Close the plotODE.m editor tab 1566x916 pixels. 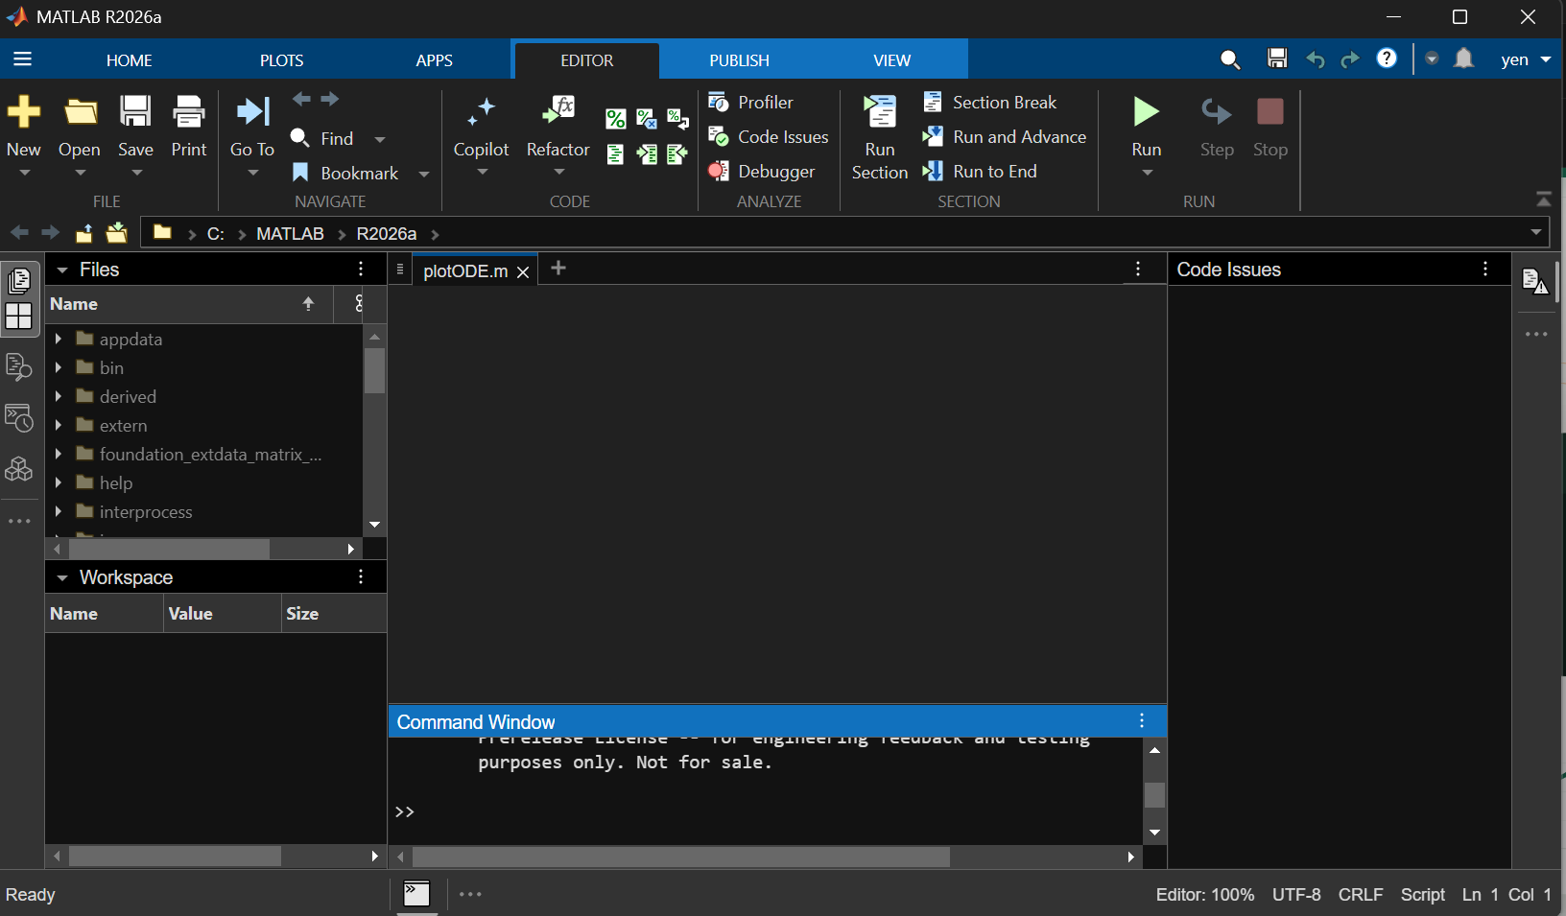tap(523, 272)
